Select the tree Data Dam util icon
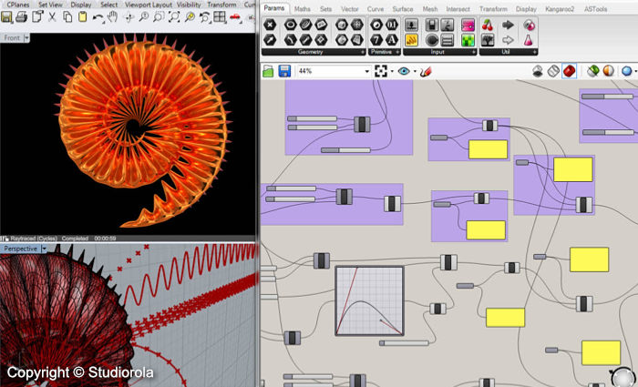 click(488, 40)
